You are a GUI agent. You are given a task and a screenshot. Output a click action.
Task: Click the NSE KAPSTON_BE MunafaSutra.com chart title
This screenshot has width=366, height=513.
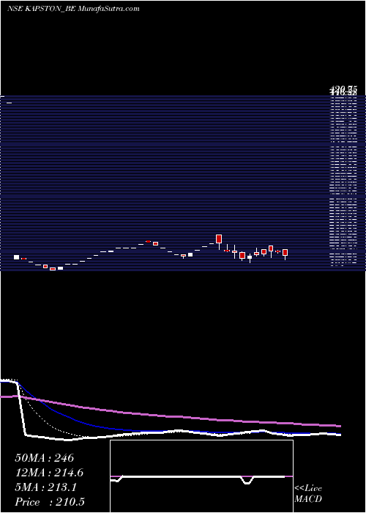(73, 9)
